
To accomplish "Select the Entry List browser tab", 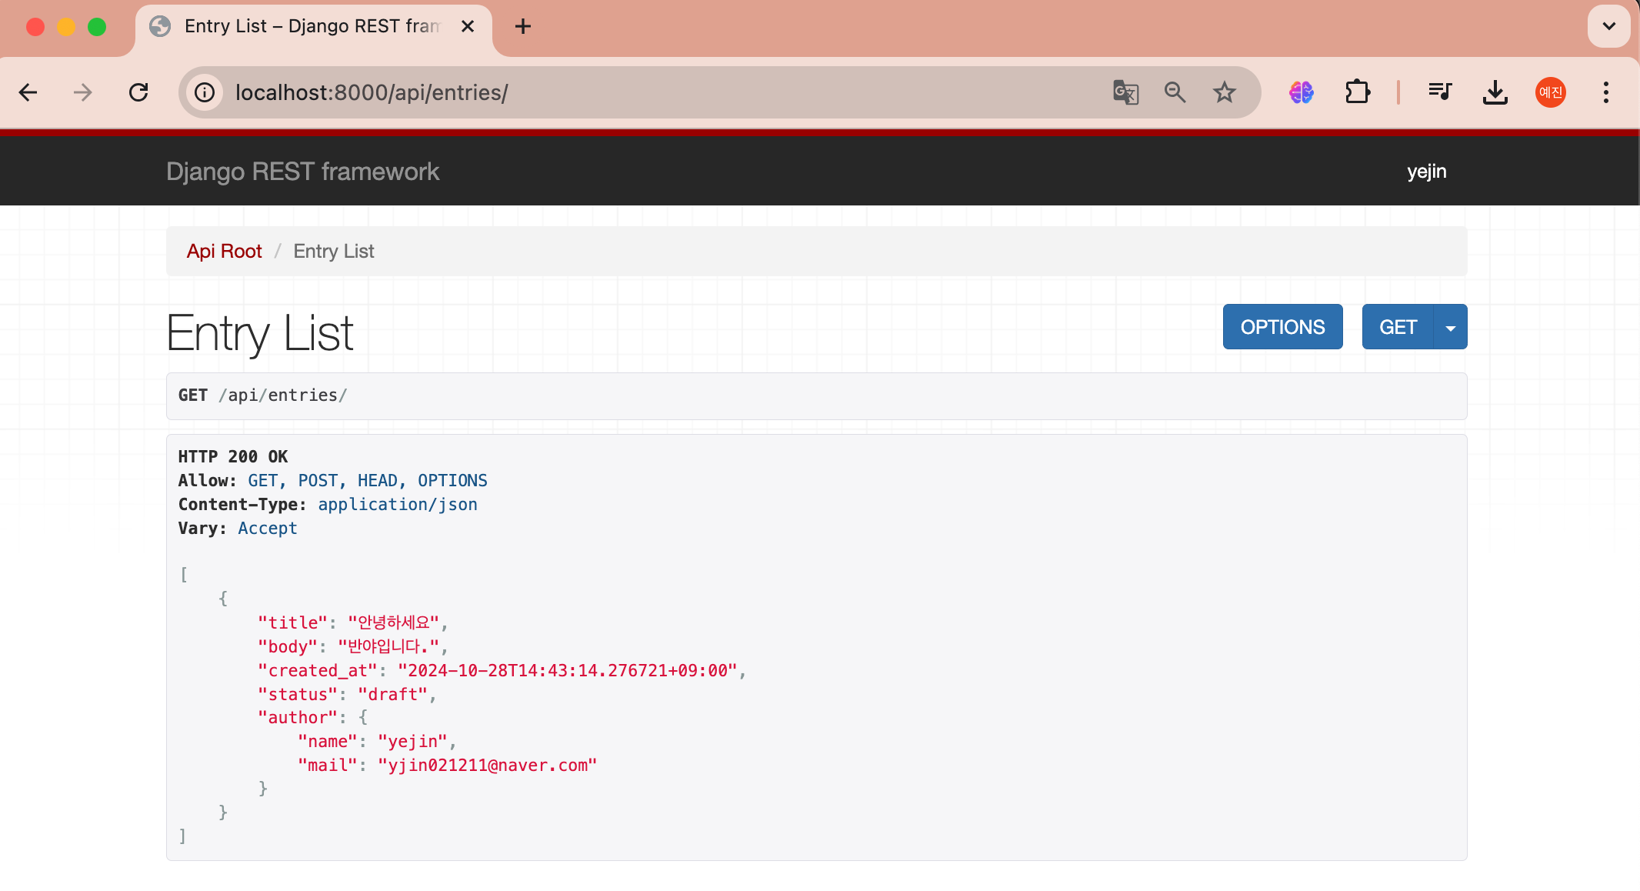I will coord(312,26).
